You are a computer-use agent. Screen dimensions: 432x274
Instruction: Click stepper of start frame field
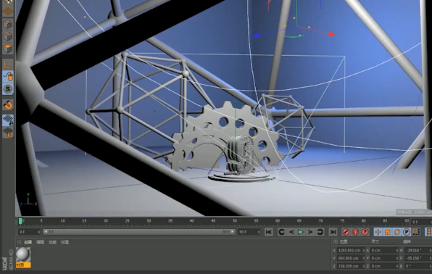(39, 232)
